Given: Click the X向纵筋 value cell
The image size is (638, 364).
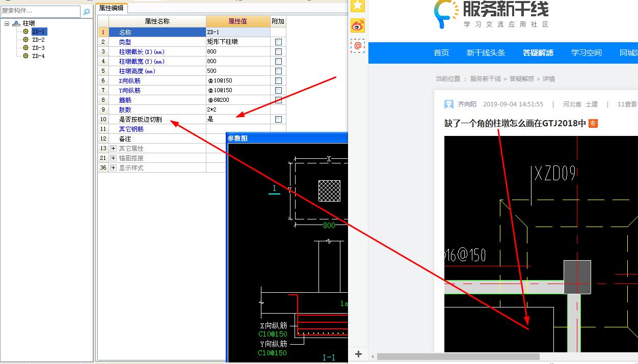Looking at the screenshot, I should point(238,80).
